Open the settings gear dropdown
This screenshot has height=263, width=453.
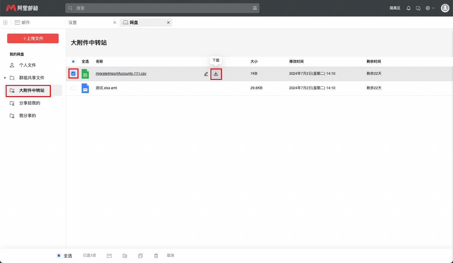pyautogui.click(x=430, y=8)
